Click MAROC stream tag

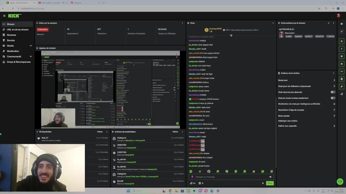(x=309, y=36)
